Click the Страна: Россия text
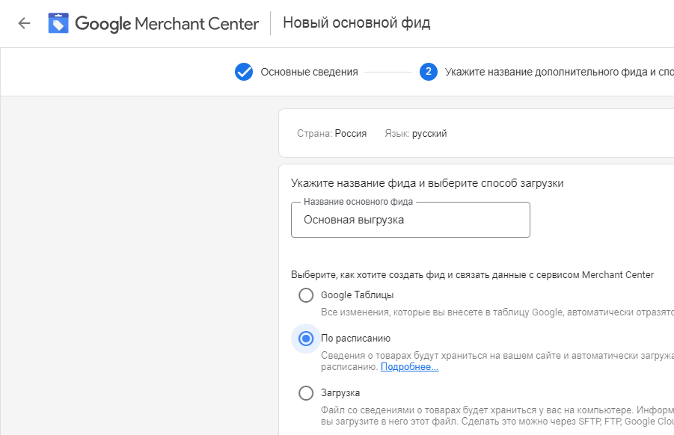The height and width of the screenshot is (435, 674). click(332, 134)
